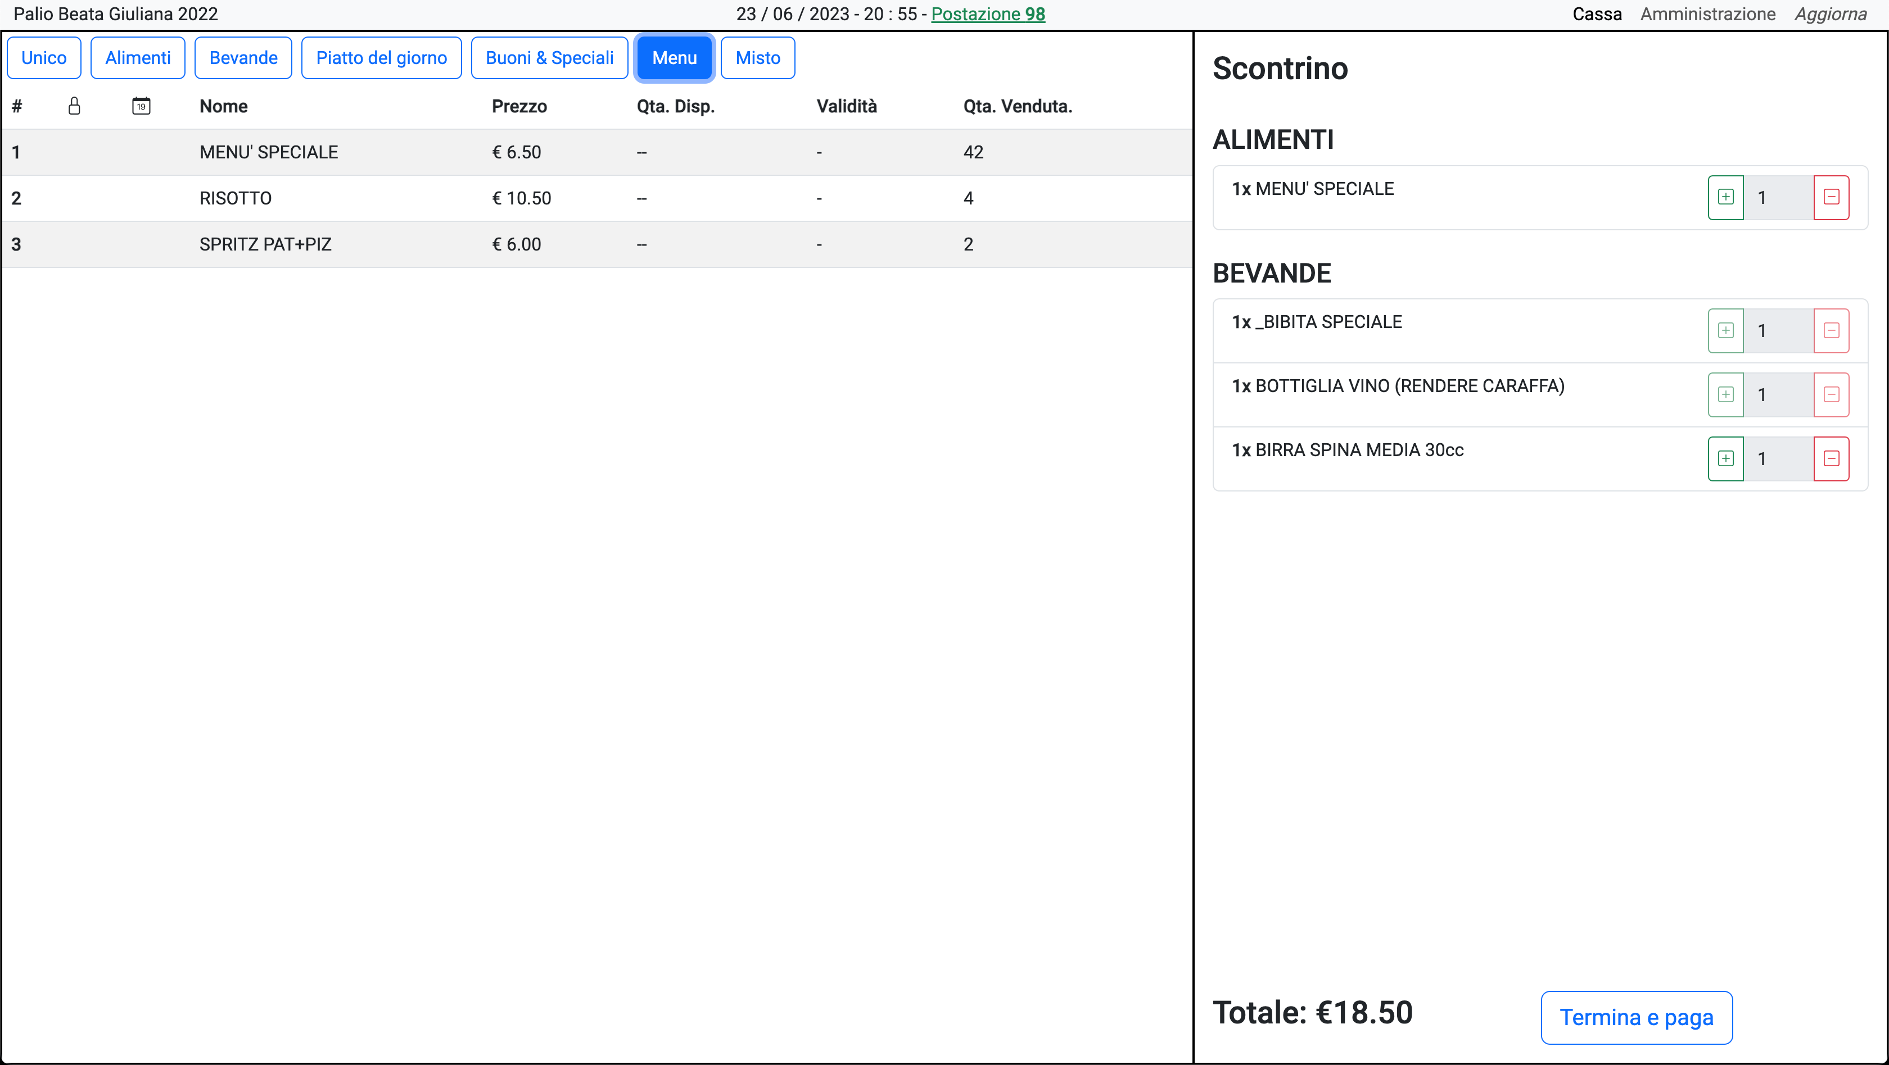Switch to the Misto tab
This screenshot has width=1889, height=1065.
point(757,58)
